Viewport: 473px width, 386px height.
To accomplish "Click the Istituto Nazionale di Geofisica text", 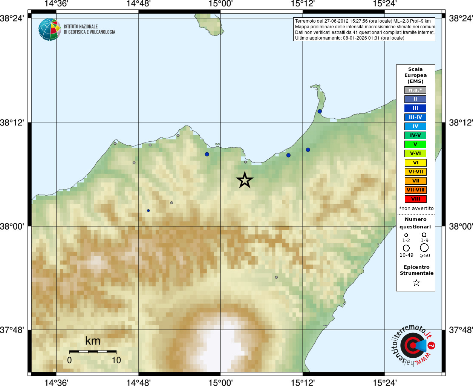I will click(89, 29).
